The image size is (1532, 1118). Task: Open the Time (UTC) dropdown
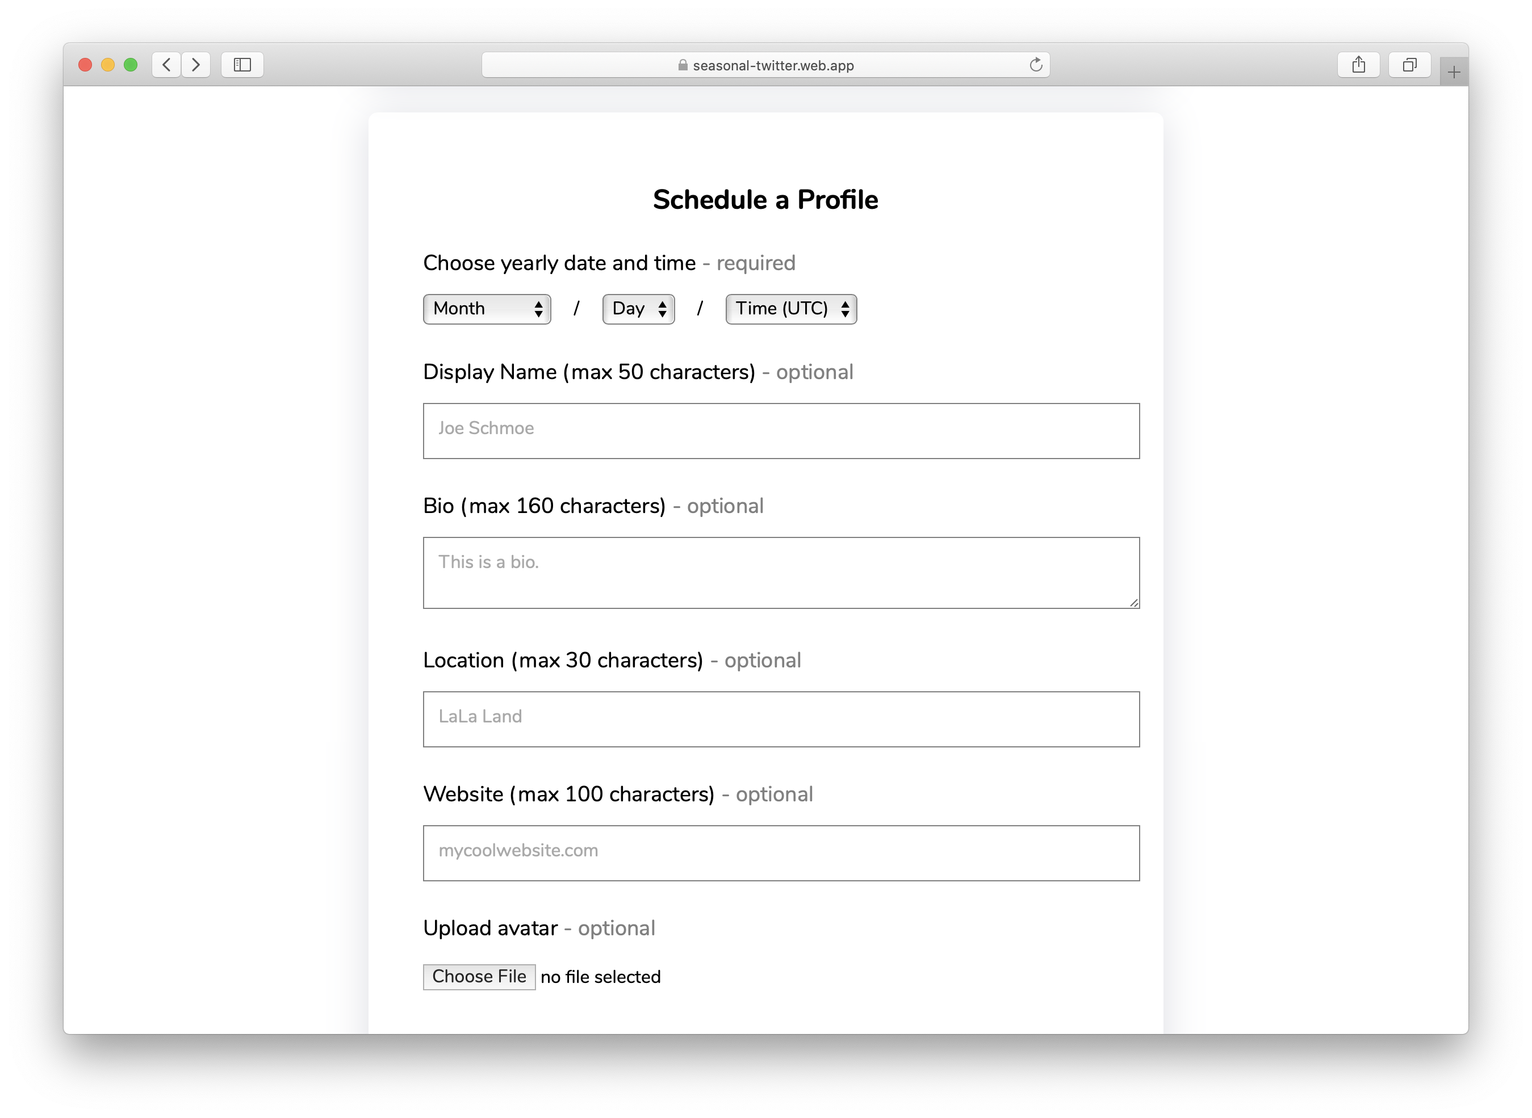790,309
